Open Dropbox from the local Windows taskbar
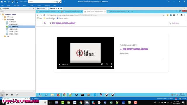 pos(75,102)
